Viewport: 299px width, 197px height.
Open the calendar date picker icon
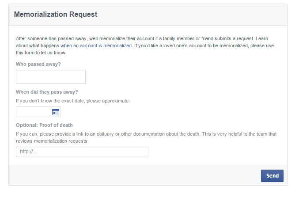point(56,112)
